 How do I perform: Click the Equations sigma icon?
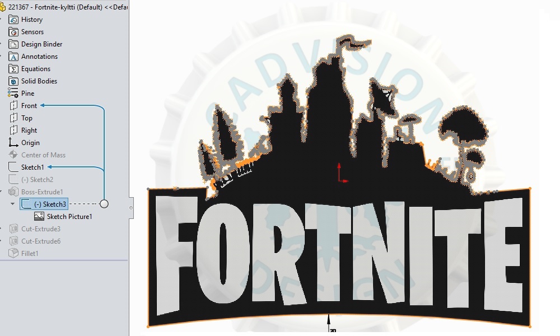point(13,69)
